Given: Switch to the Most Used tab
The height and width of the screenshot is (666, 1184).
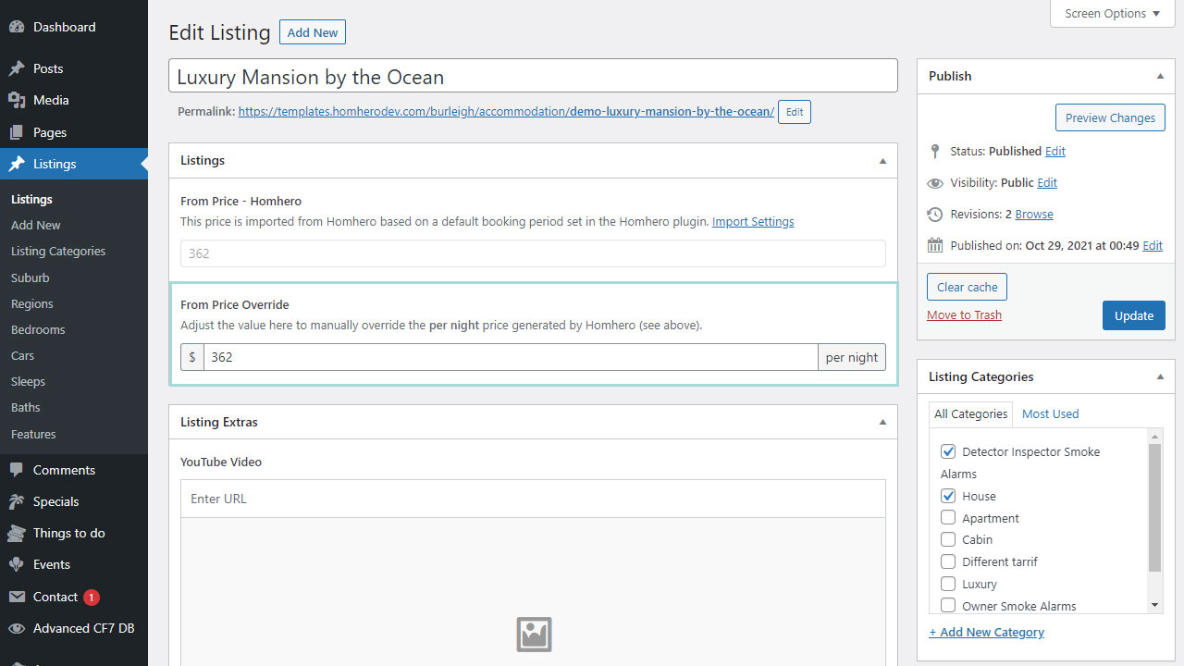Looking at the screenshot, I should pos(1050,414).
